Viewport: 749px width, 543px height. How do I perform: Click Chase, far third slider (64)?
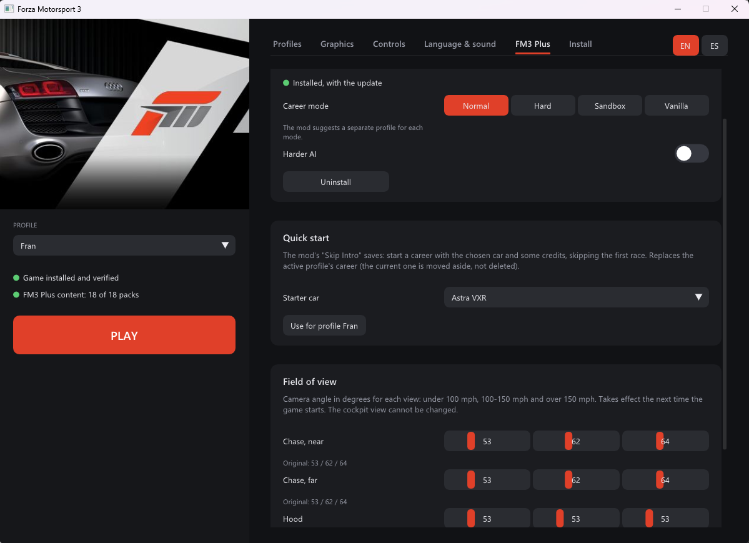click(665, 479)
